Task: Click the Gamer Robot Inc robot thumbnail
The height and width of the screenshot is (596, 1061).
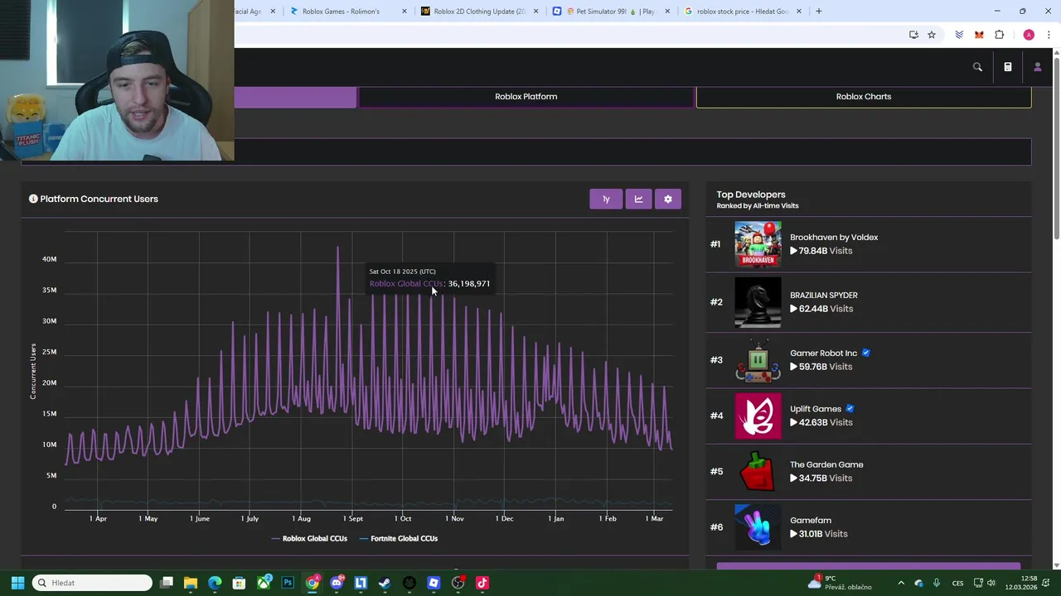Action: pyautogui.click(x=758, y=360)
